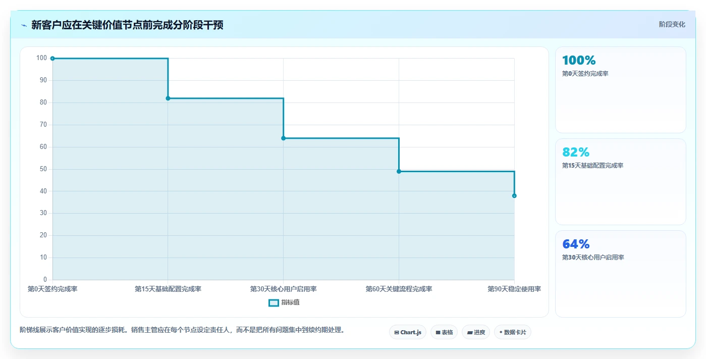Click the axis label 第30天核心用户启用率
This screenshot has width=706, height=359.
(284, 289)
